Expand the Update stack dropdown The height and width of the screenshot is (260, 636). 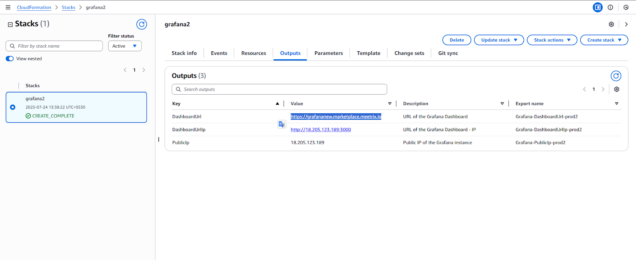[499, 40]
